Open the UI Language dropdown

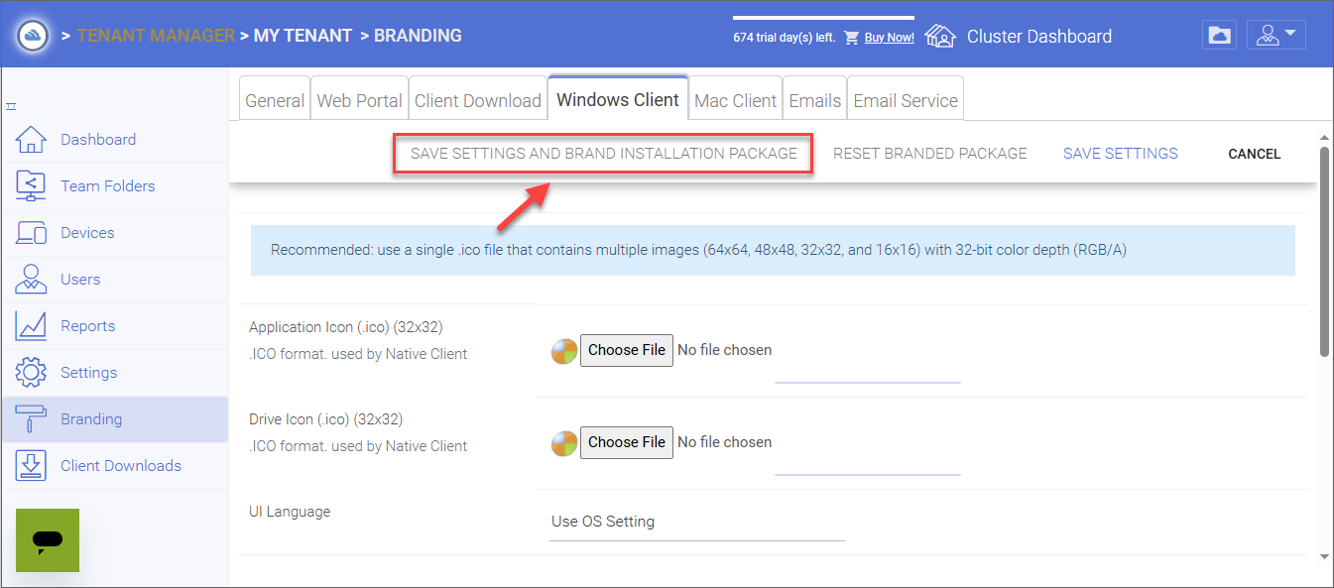pyautogui.click(x=697, y=522)
